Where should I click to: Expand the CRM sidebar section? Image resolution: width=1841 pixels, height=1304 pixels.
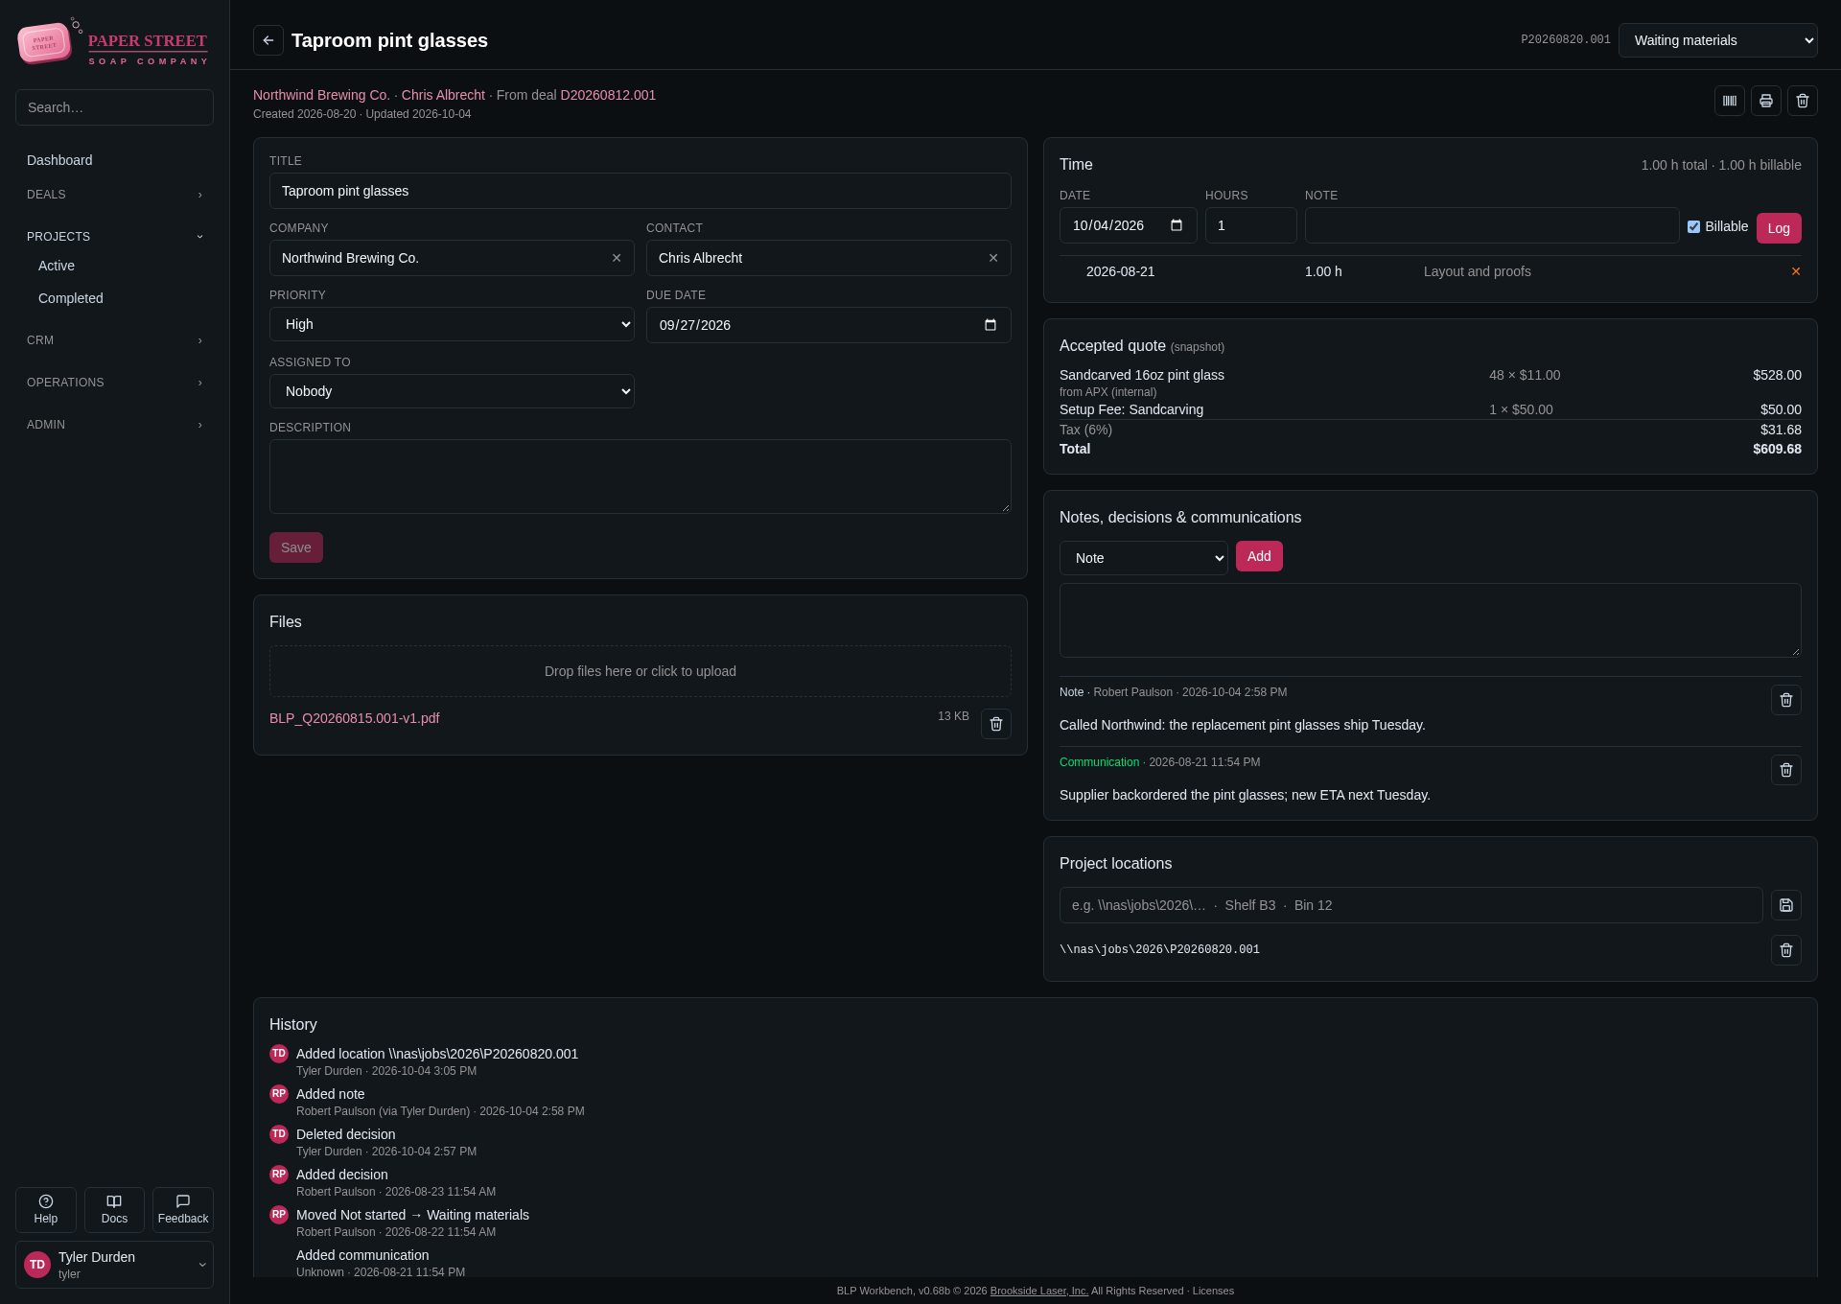point(114,340)
